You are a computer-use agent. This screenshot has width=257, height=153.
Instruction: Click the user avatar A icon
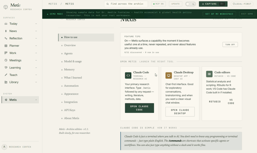pyautogui.click(x=4, y=147)
